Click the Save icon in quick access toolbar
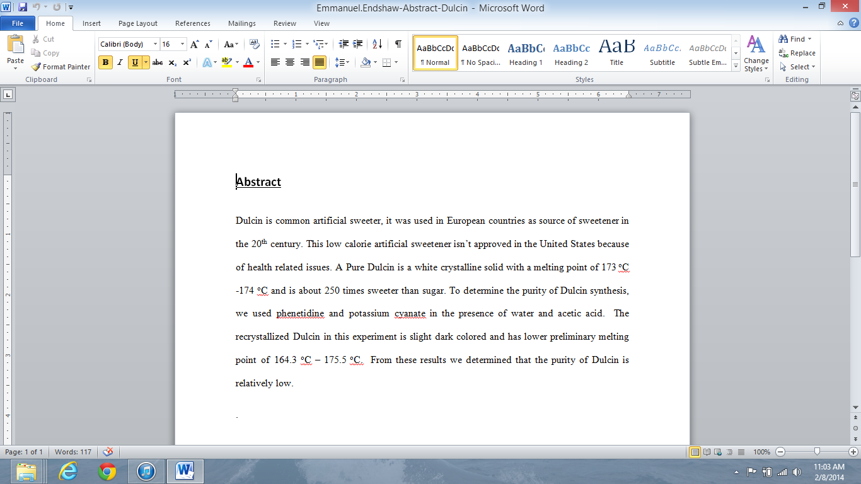The width and height of the screenshot is (861, 484). pyautogui.click(x=23, y=8)
